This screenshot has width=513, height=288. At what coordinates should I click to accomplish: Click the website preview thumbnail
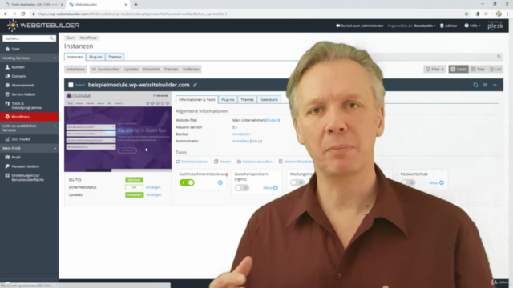coord(118,132)
